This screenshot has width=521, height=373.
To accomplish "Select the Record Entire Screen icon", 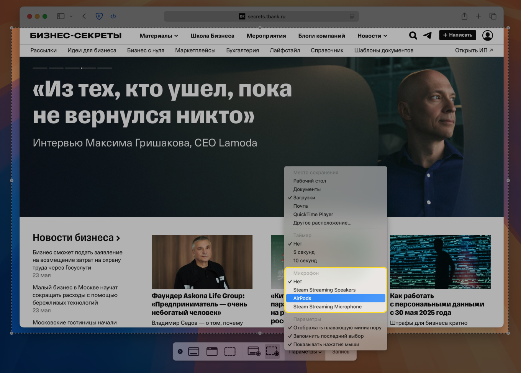I will pos(254,351).
